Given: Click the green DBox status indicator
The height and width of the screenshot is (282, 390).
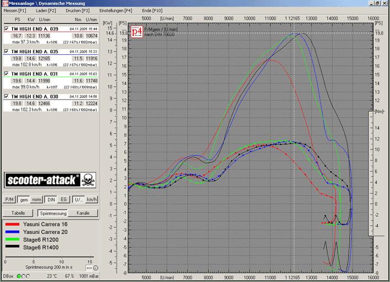Looking at the screenshot, I should pos(20,276).
